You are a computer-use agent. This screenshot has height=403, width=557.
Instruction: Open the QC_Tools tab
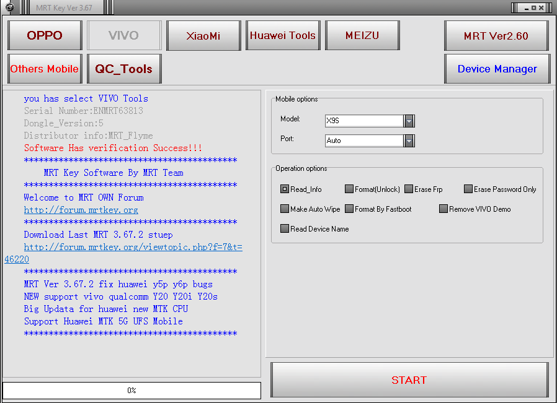(124, 69)
